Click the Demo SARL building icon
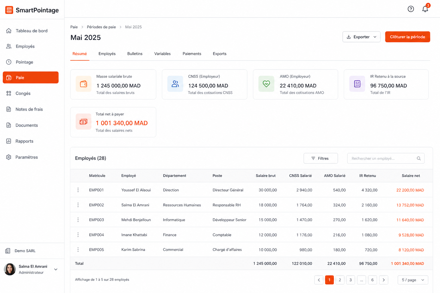The height and width of the screenshot is (293, 440). pos(8,251)
